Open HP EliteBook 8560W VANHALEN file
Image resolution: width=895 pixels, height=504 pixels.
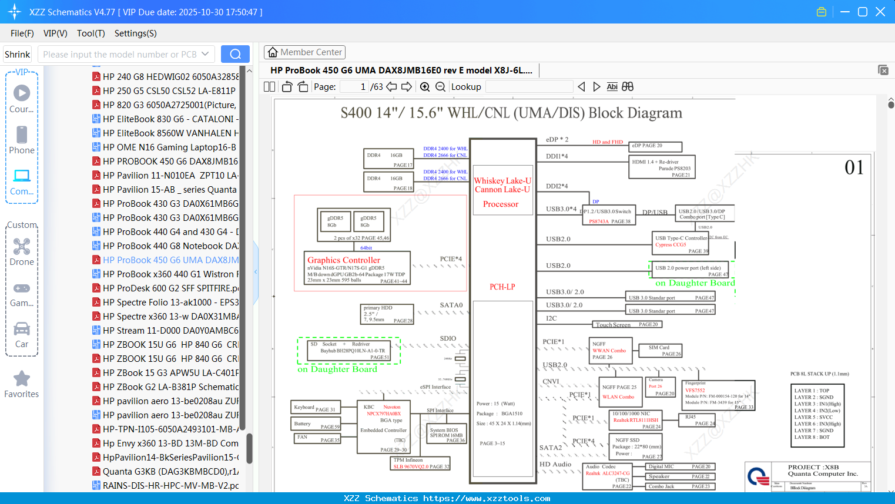pos(165,133)
